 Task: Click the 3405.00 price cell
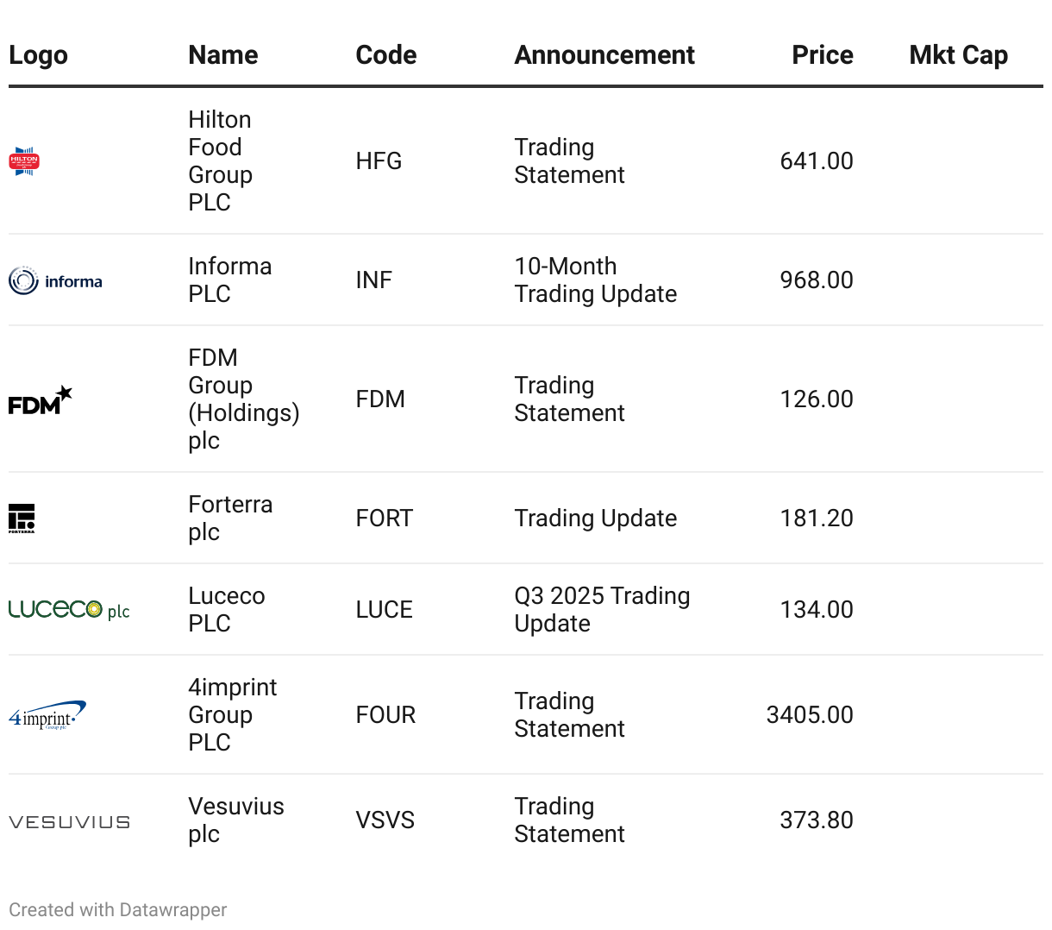coord(809,715)
